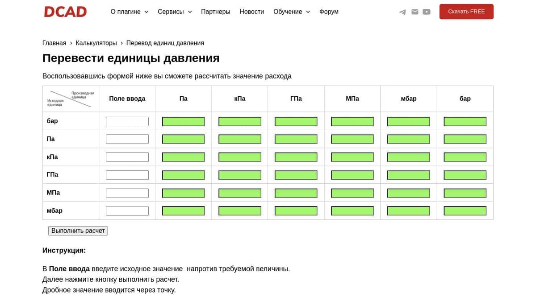Go to Калькуляторы breadcrumb link
The width and height of the screenshot is (536, 301).
[x=96, y=43]
